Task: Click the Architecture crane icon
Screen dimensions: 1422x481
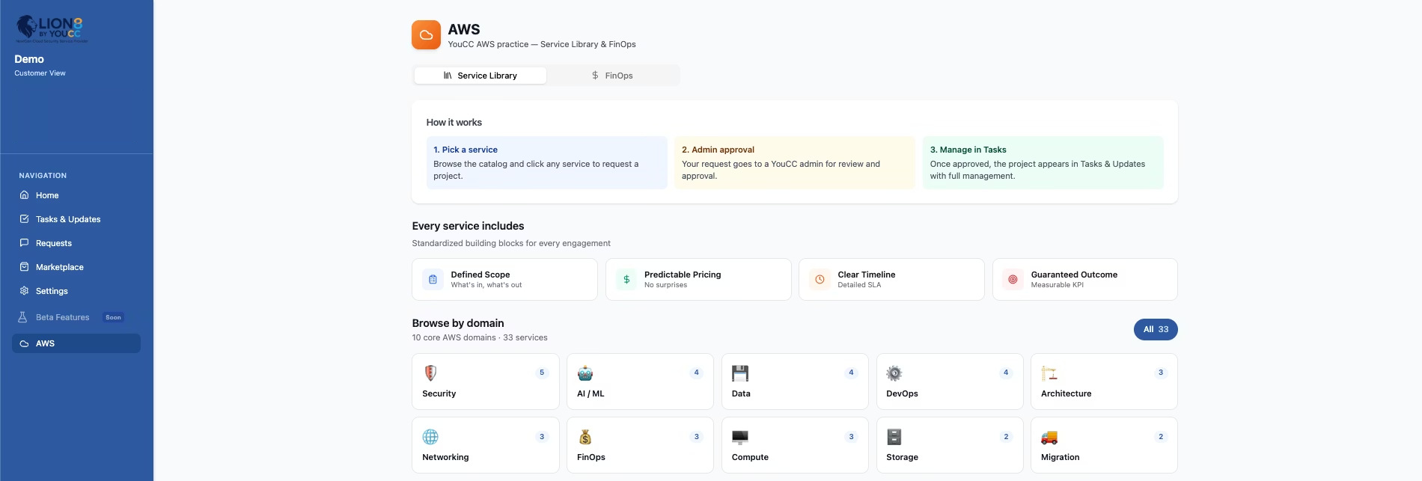Action: pyautogui.click(x=1049, y=373)
